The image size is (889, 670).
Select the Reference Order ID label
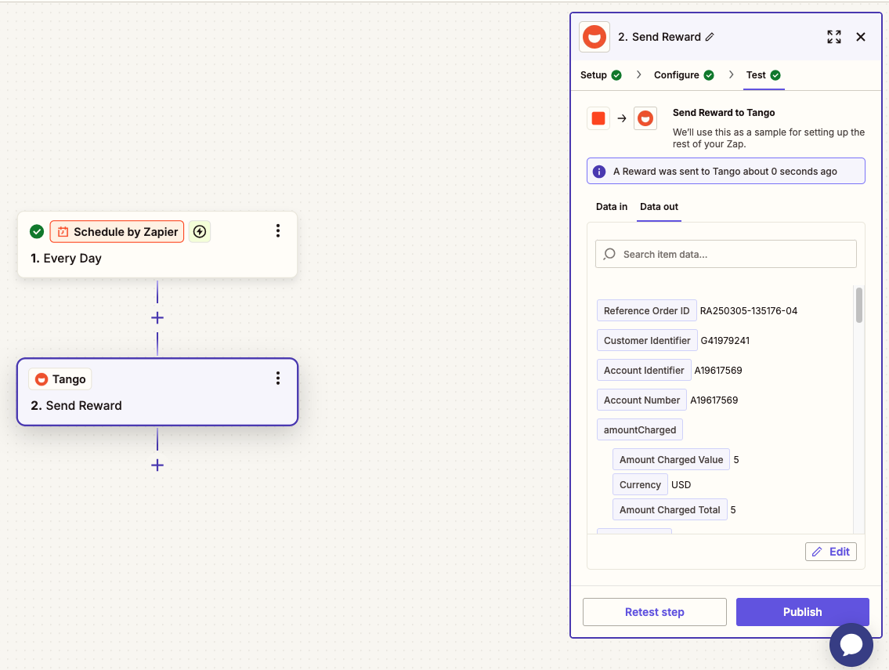point(646,311)
